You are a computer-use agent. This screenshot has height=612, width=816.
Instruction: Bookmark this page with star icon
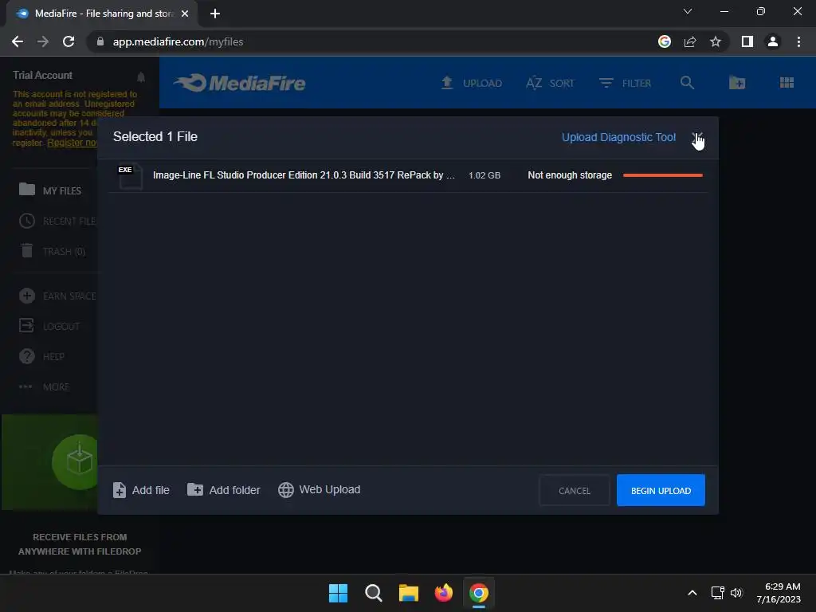[x=716, y=41]
